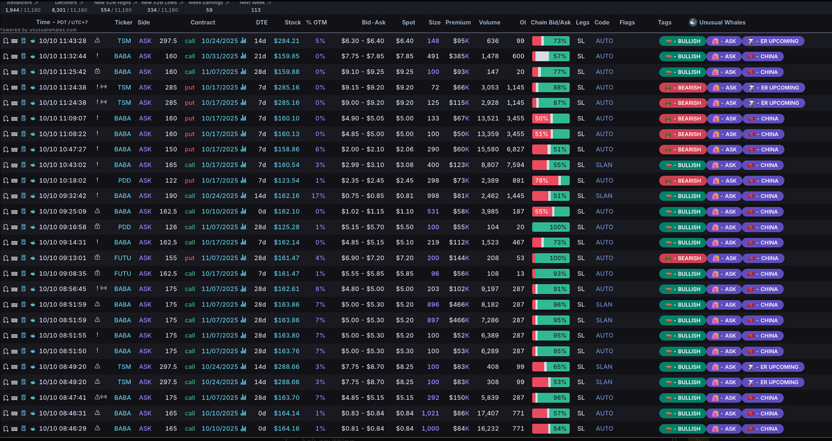Image resolution: width=832 pixels, height=441 pixels.
Task: Open chart icon beside 10/24/2025 on 11:43:28 row
Action: 243,41
